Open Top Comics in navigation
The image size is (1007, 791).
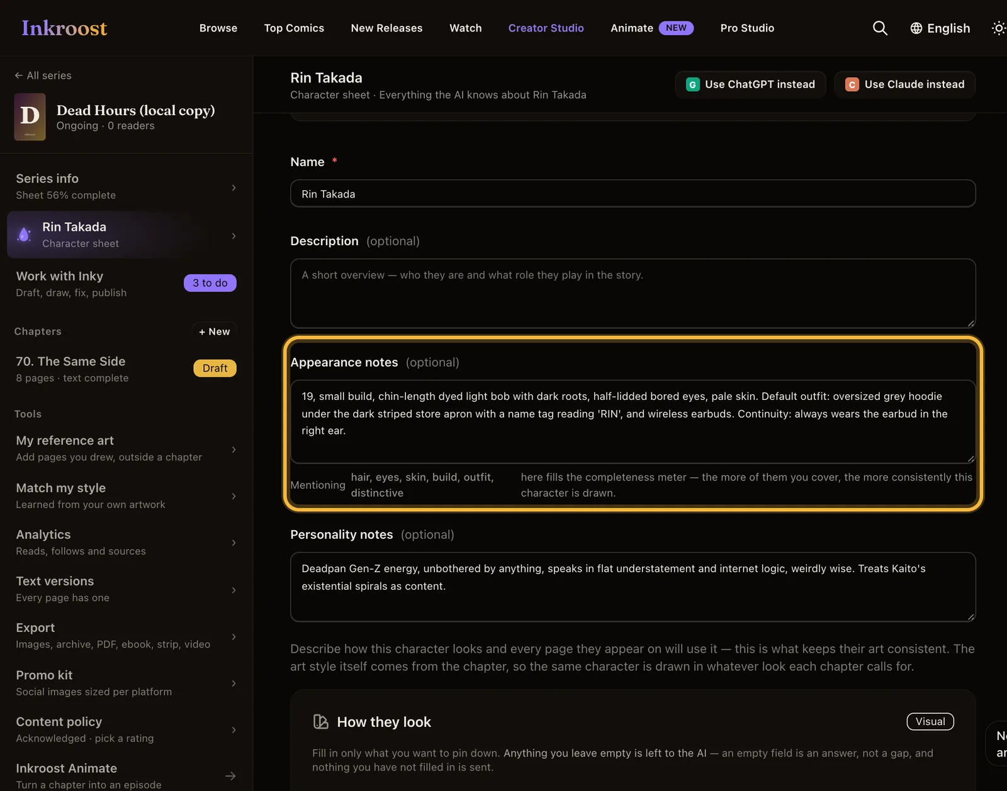(x=294, y=28)
